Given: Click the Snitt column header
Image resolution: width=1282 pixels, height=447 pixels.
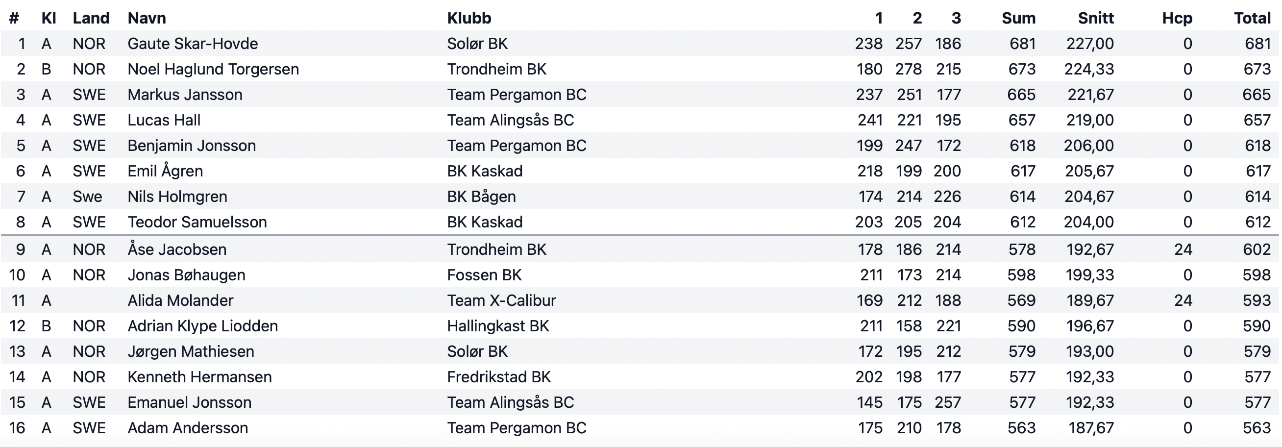Looking at the screenshot, I should (x=1095, y=18).
